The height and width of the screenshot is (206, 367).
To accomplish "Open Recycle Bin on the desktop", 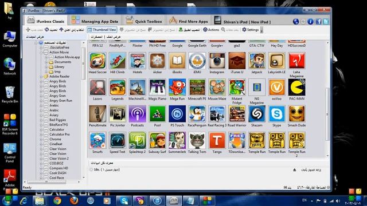I will click(10, 94).
